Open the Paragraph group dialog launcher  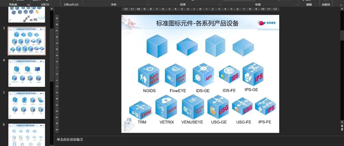219,5
